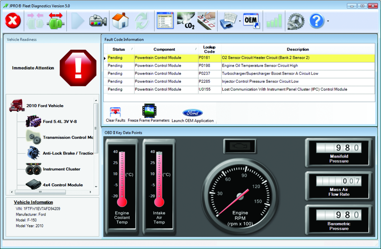Click the Description column header
381x249 pixels.
(298, 49)
